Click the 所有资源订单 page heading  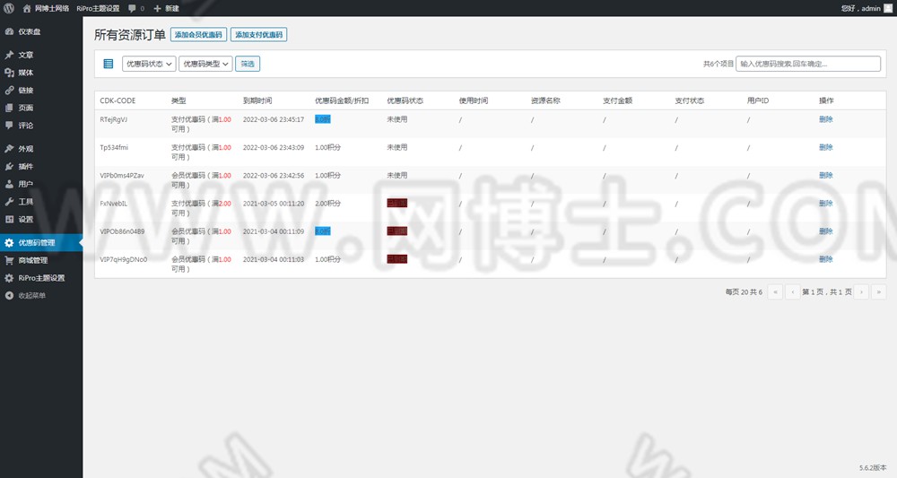point(130,35)
